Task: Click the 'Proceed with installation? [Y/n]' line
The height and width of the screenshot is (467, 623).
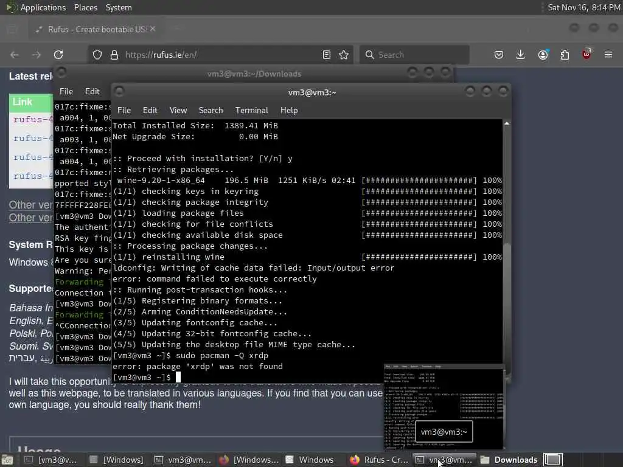Action: (x=203, y=159)
